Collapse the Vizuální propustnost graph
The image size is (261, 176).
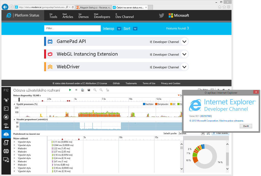(14, 120)
